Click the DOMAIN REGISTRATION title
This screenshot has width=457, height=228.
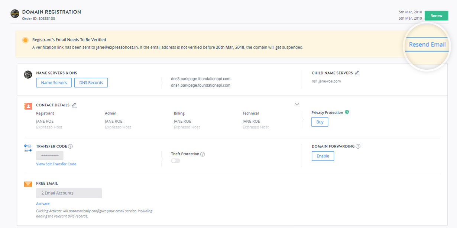tap(52, 12)
